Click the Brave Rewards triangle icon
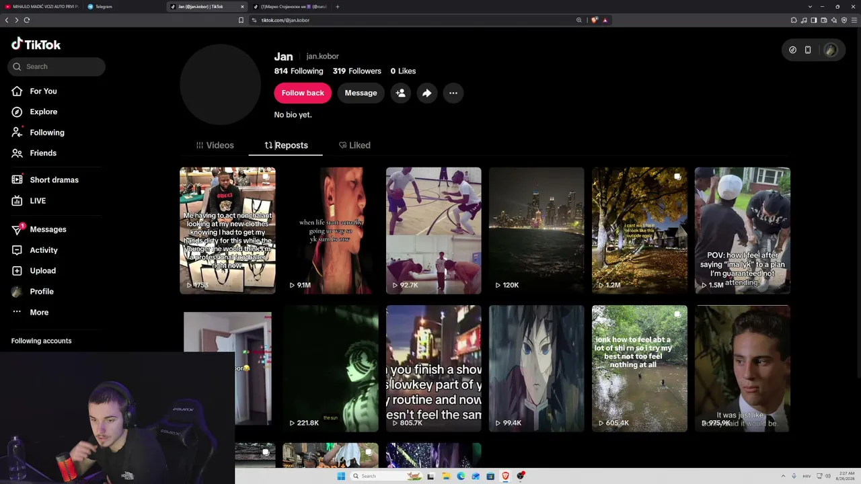This screenshot has height=484, width=861. click(x=605, y=20)
